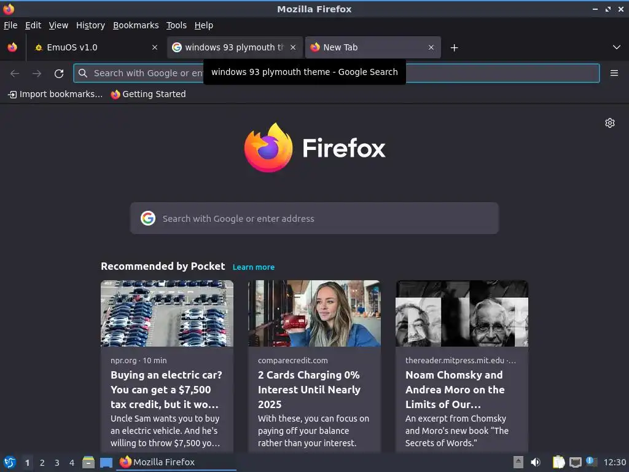The height and width of the screenshot is (472, 629).
Task: Open the View menu
Action: coord(58,25)
